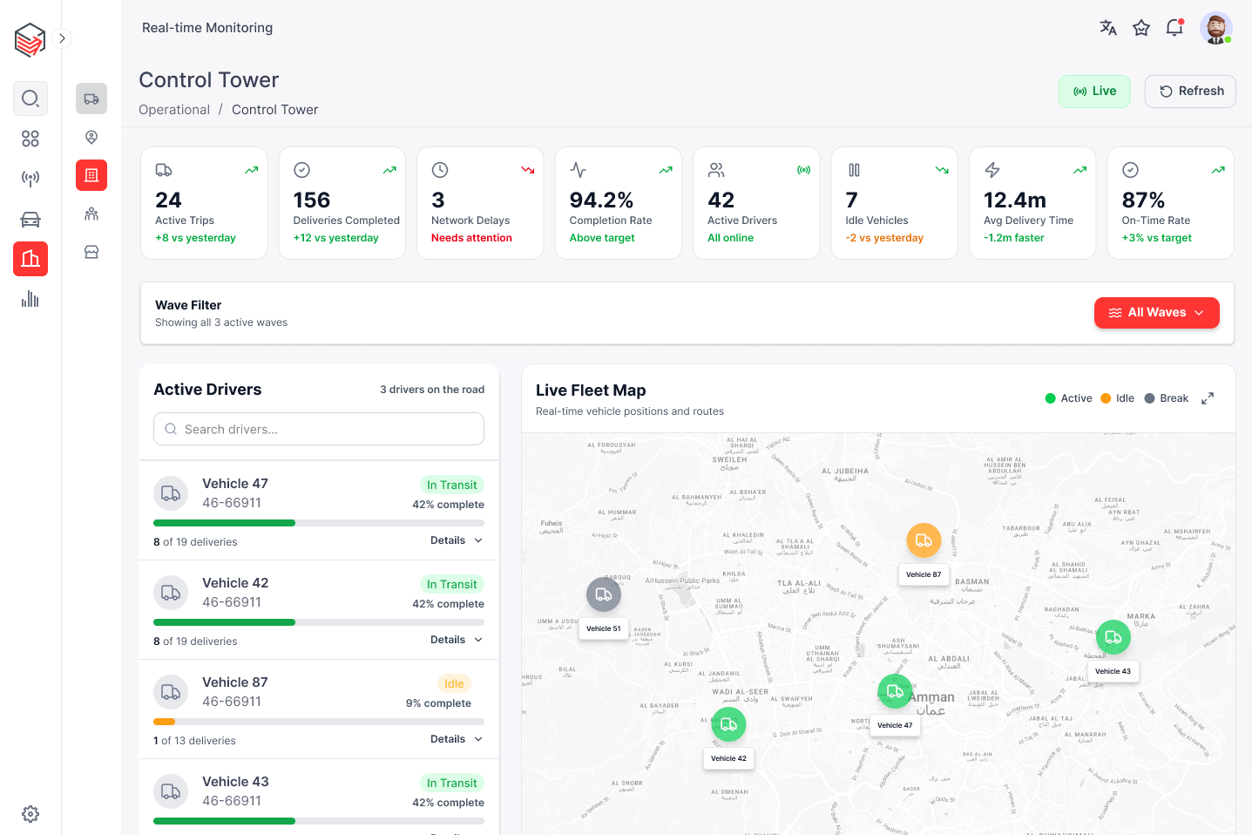Select the location pin sidebar icon

tap(91, 137)
